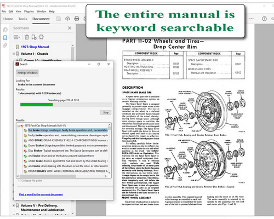This screenshot has height=219, width=274.
Task: Toggle the Bookmarks panel icon
Action: [x=5, y=38]
